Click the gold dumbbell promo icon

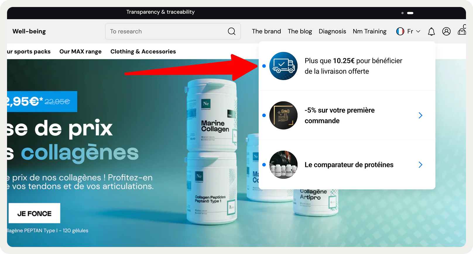(x=283, y=115)
